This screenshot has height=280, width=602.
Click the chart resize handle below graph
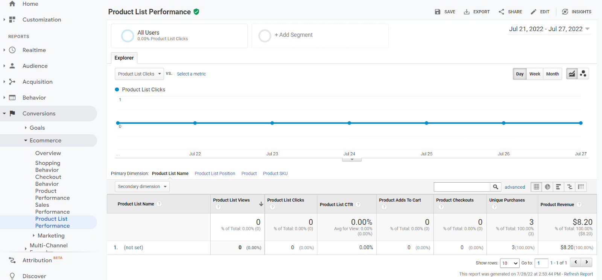click(x=352, y=160)
